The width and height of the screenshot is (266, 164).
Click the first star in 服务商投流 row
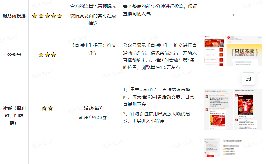pyautogui.click(x=35, y=16)
